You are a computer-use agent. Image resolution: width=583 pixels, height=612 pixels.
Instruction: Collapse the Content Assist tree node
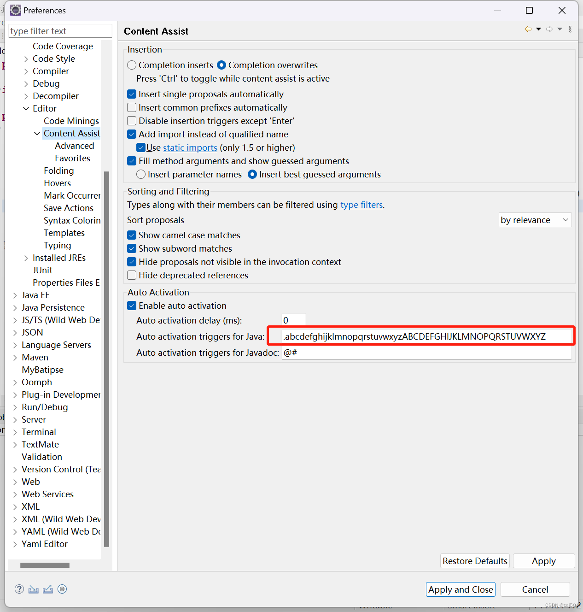click(37, 133)
